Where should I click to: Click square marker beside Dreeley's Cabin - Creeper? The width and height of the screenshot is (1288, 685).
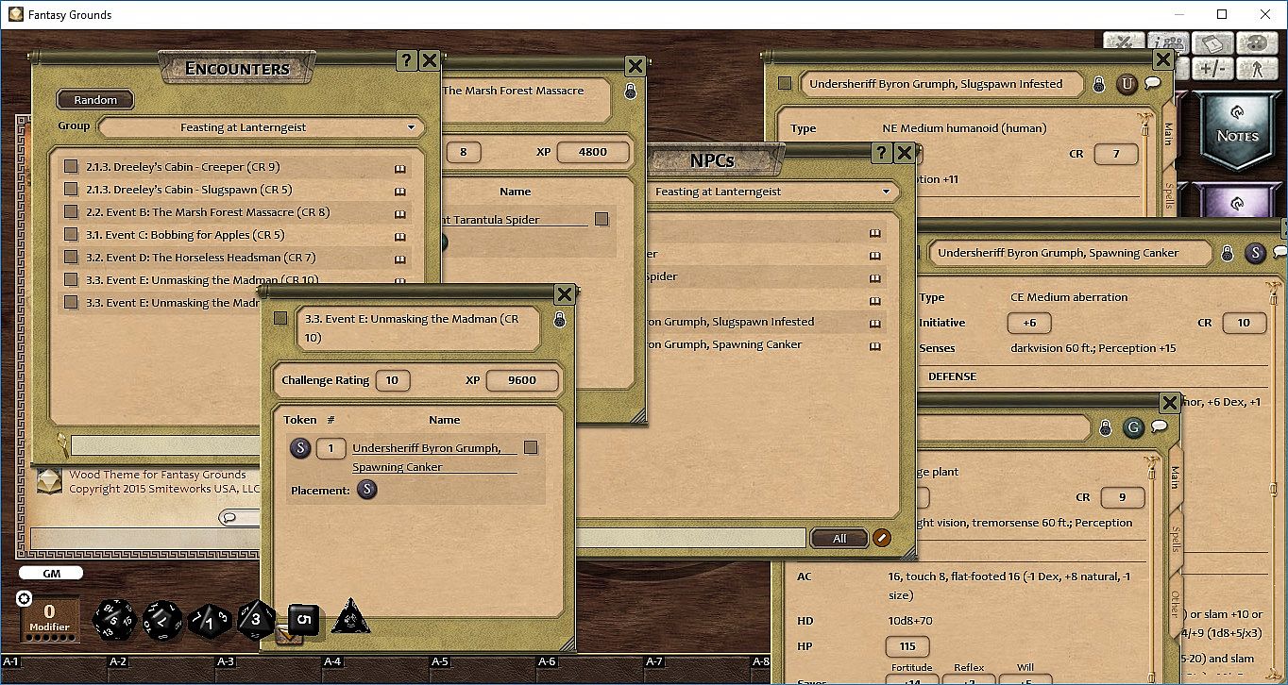[71, 167]
